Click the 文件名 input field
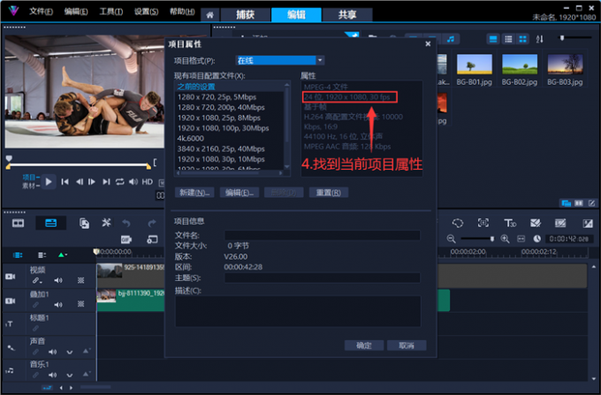 (322, 235)
